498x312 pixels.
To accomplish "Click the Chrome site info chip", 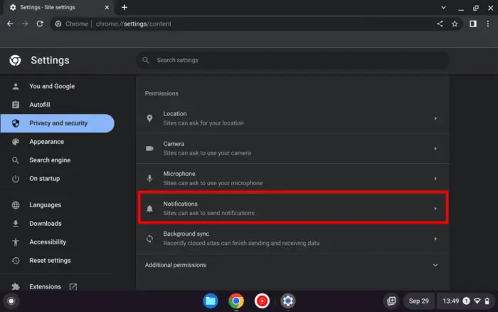I will pyautogui.click(x=71, y=24).
